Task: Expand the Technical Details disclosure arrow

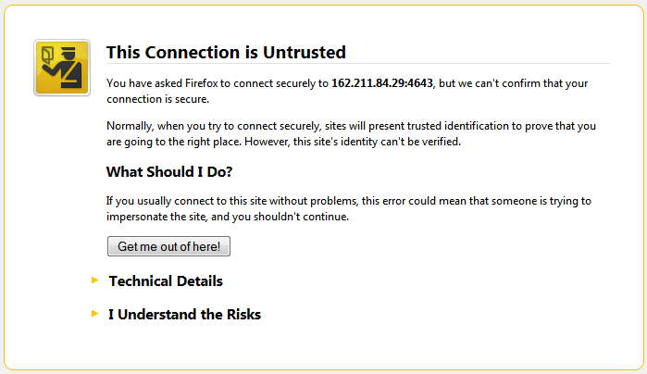Action: pyautogui.click(x=94, y=280)
